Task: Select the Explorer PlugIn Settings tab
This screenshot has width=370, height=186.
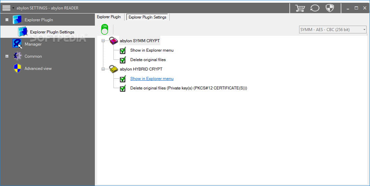Action: click(148, 17)
